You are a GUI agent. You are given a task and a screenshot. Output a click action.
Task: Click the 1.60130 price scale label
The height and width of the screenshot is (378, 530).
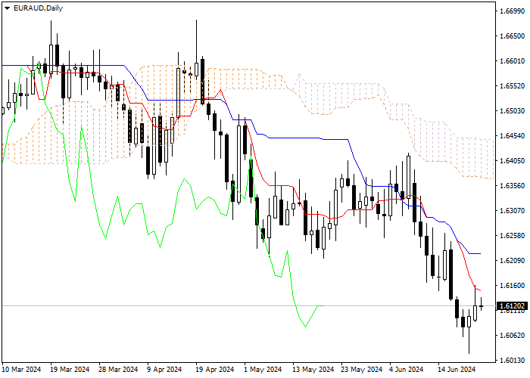(512, 361)
